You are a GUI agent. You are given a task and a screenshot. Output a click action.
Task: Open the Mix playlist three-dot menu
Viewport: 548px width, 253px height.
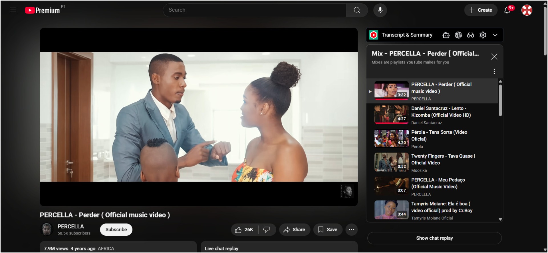494,71
